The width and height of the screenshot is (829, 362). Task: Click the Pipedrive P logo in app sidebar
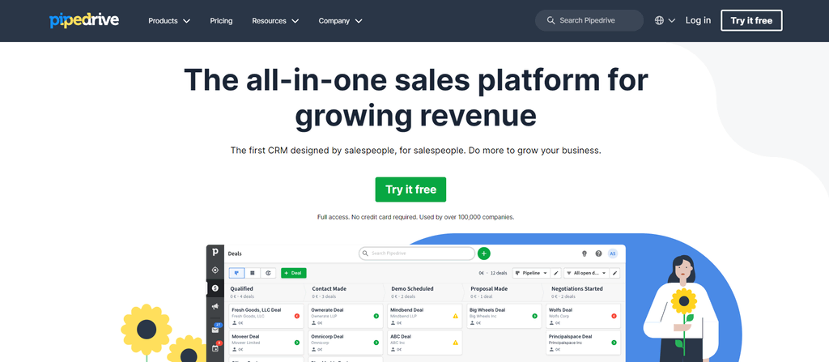tap(215, 253)
